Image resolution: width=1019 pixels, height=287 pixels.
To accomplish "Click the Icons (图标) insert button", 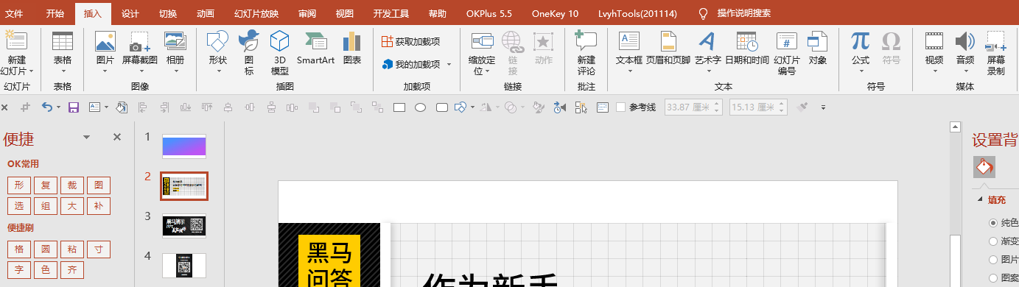I will click(x=250, y=52).
